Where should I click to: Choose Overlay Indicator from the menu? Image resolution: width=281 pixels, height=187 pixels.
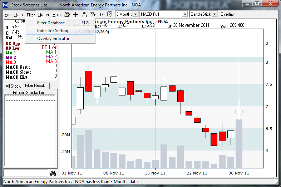coord(60,39)
